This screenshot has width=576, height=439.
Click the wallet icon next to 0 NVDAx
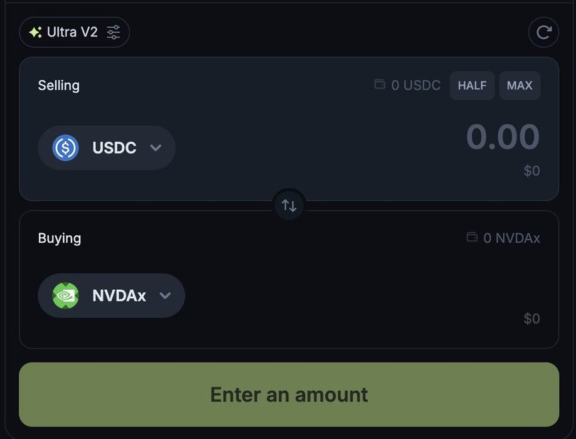[472, 237]
